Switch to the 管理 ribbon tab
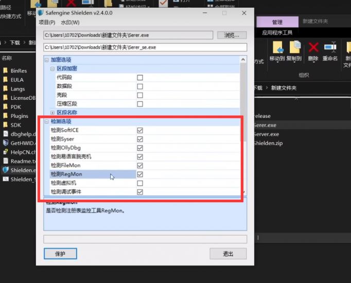This screenshot has height=283, width=351. [x=277, y=22]
